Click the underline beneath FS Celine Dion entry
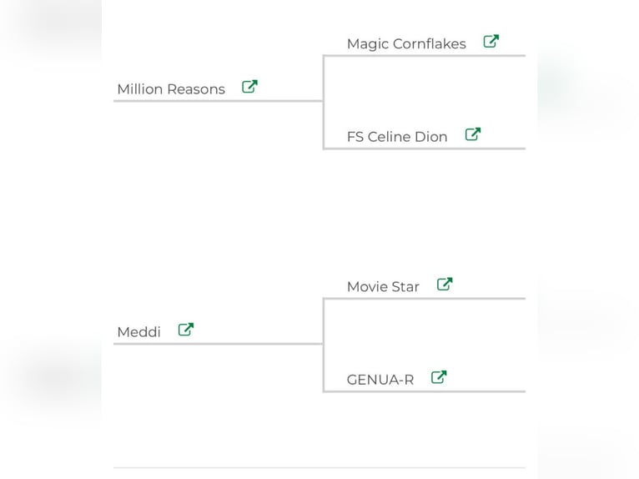639x479 pixels. tap(425, 149)
